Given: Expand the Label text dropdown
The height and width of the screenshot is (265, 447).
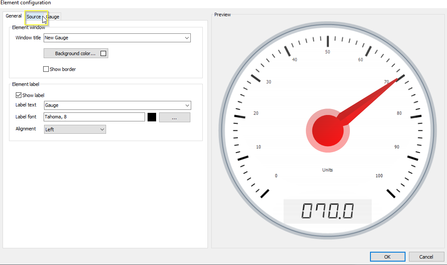Looking at the screenshot, I should pos(187,105).
